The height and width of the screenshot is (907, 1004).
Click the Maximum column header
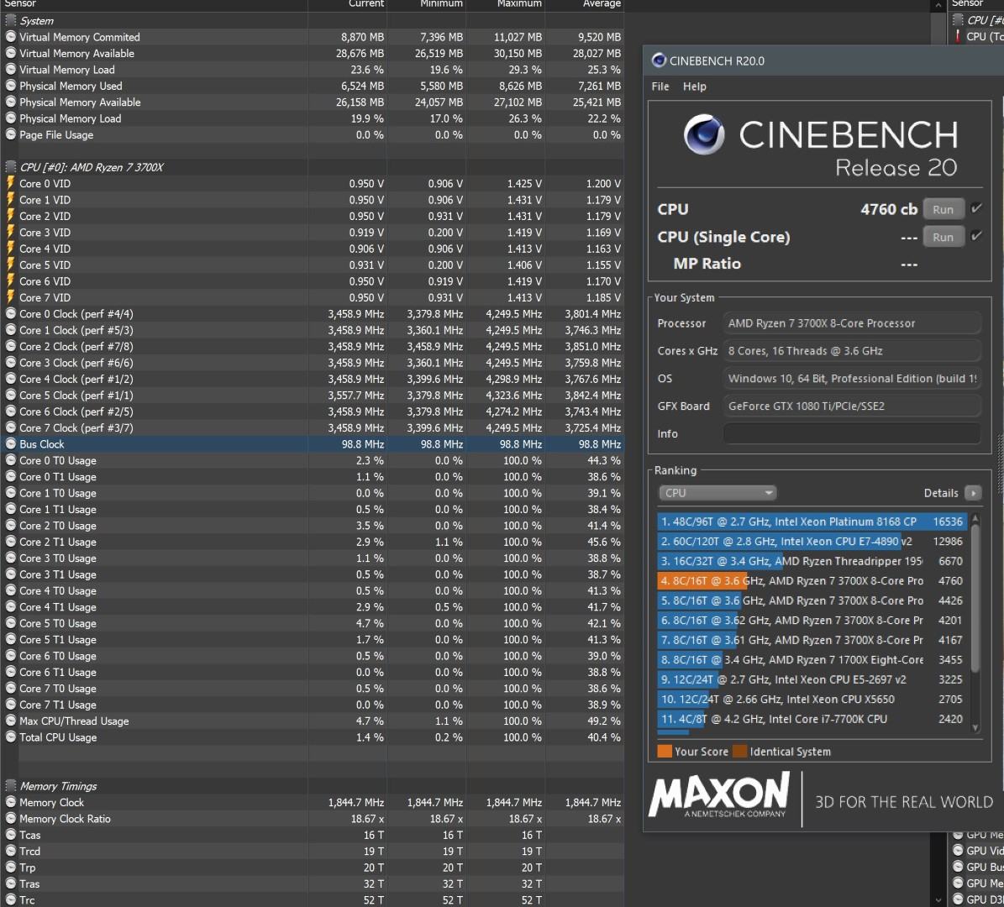(x=519, y=4)
